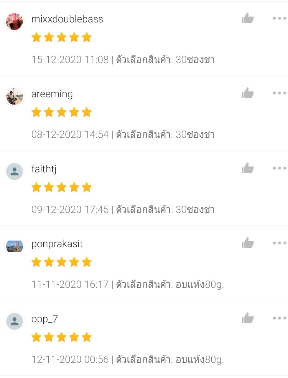288x378 pixels.
Task: Open three-dot menu on areeming's review
Action: click(x=279, y=93)
